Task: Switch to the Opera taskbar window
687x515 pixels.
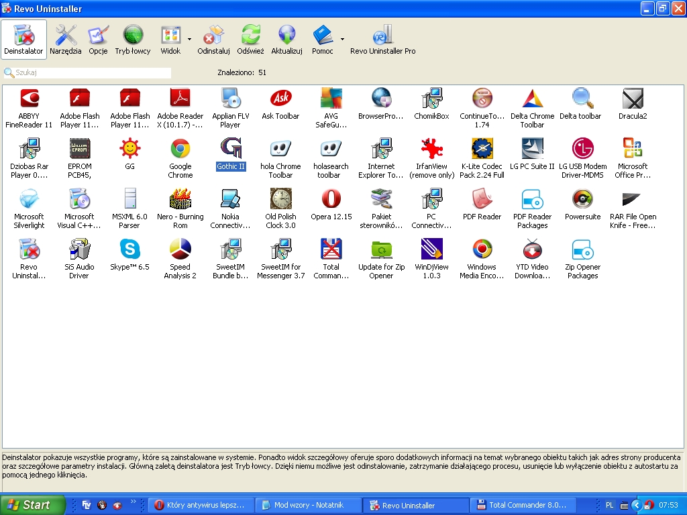Action: [201, 506]
